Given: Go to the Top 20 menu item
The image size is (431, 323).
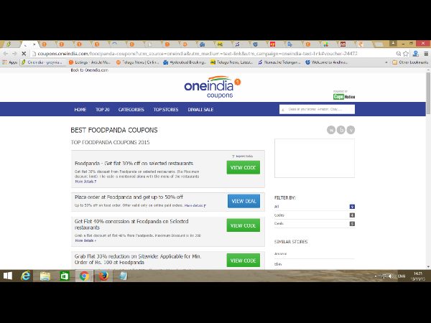Looking at the screenshot, I should 102,110.
